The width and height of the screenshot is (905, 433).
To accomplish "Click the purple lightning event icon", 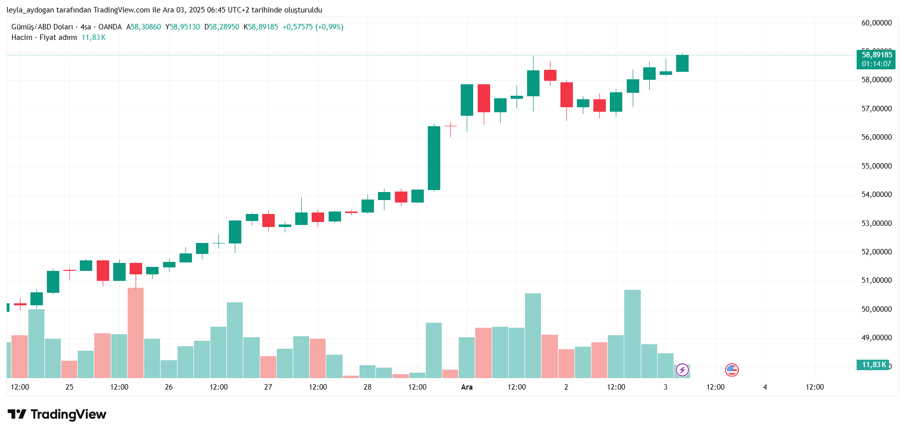I will pyautogui.click(x=682, y=370).
